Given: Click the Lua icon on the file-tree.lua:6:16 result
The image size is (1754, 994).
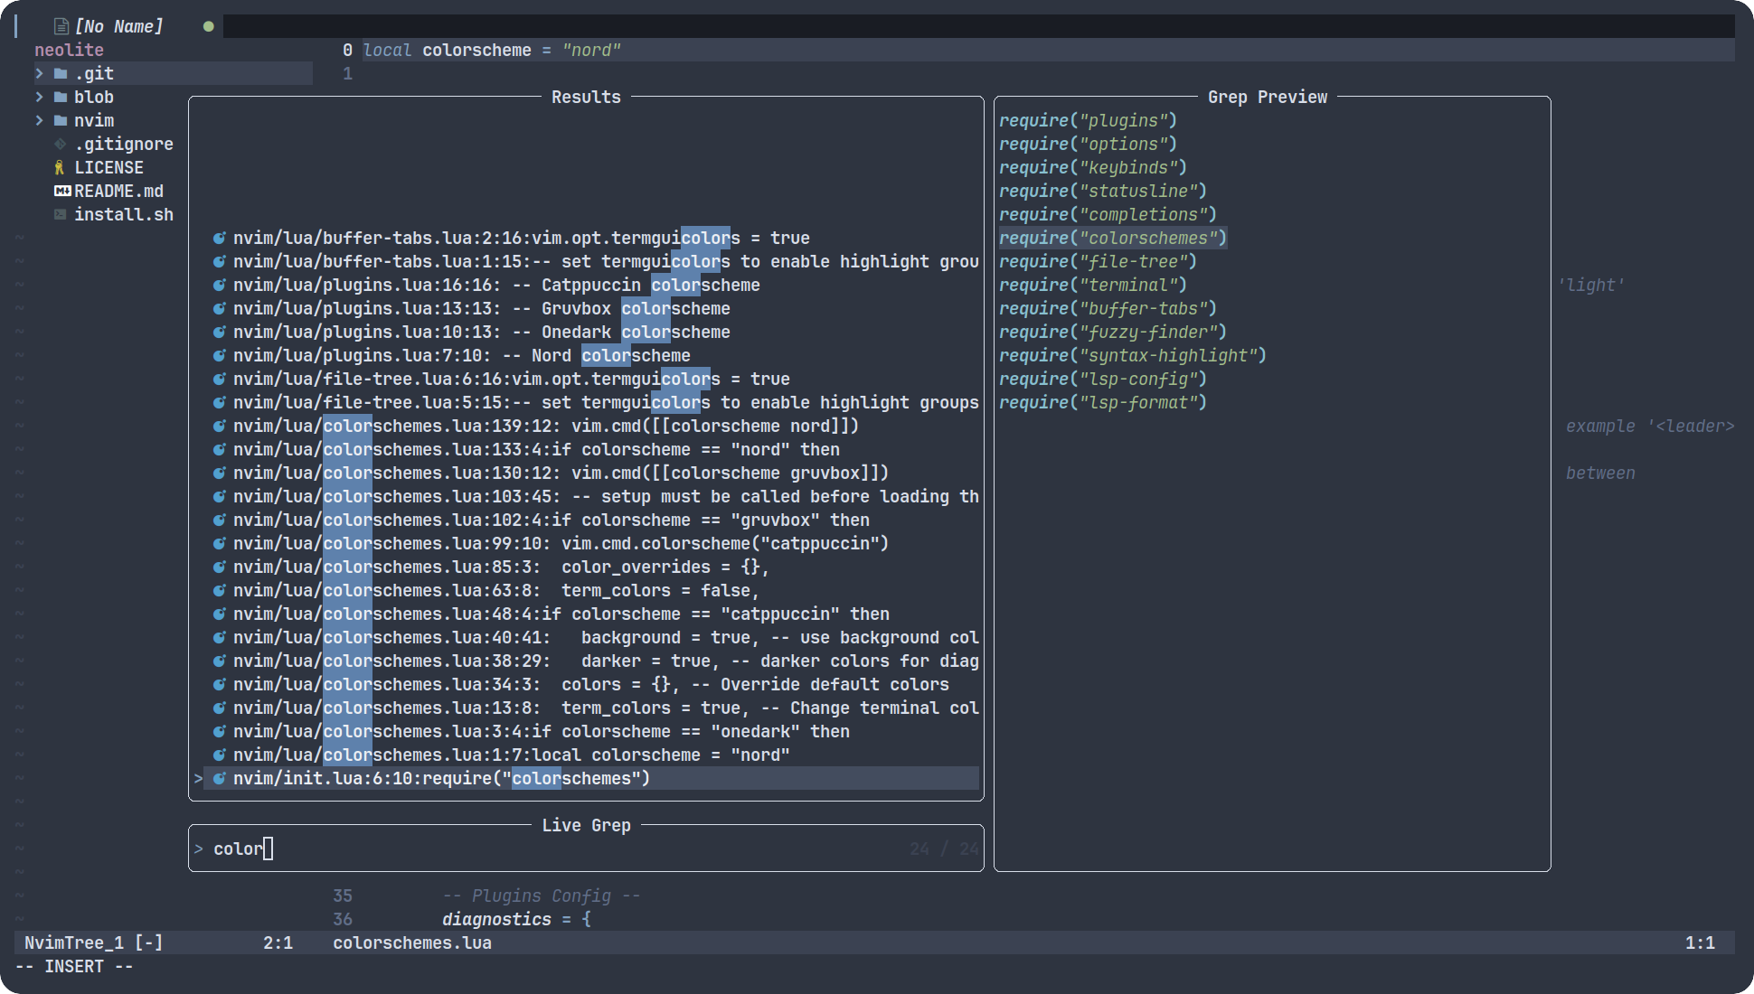Looking at the screenshot, I should coord(220,379).
